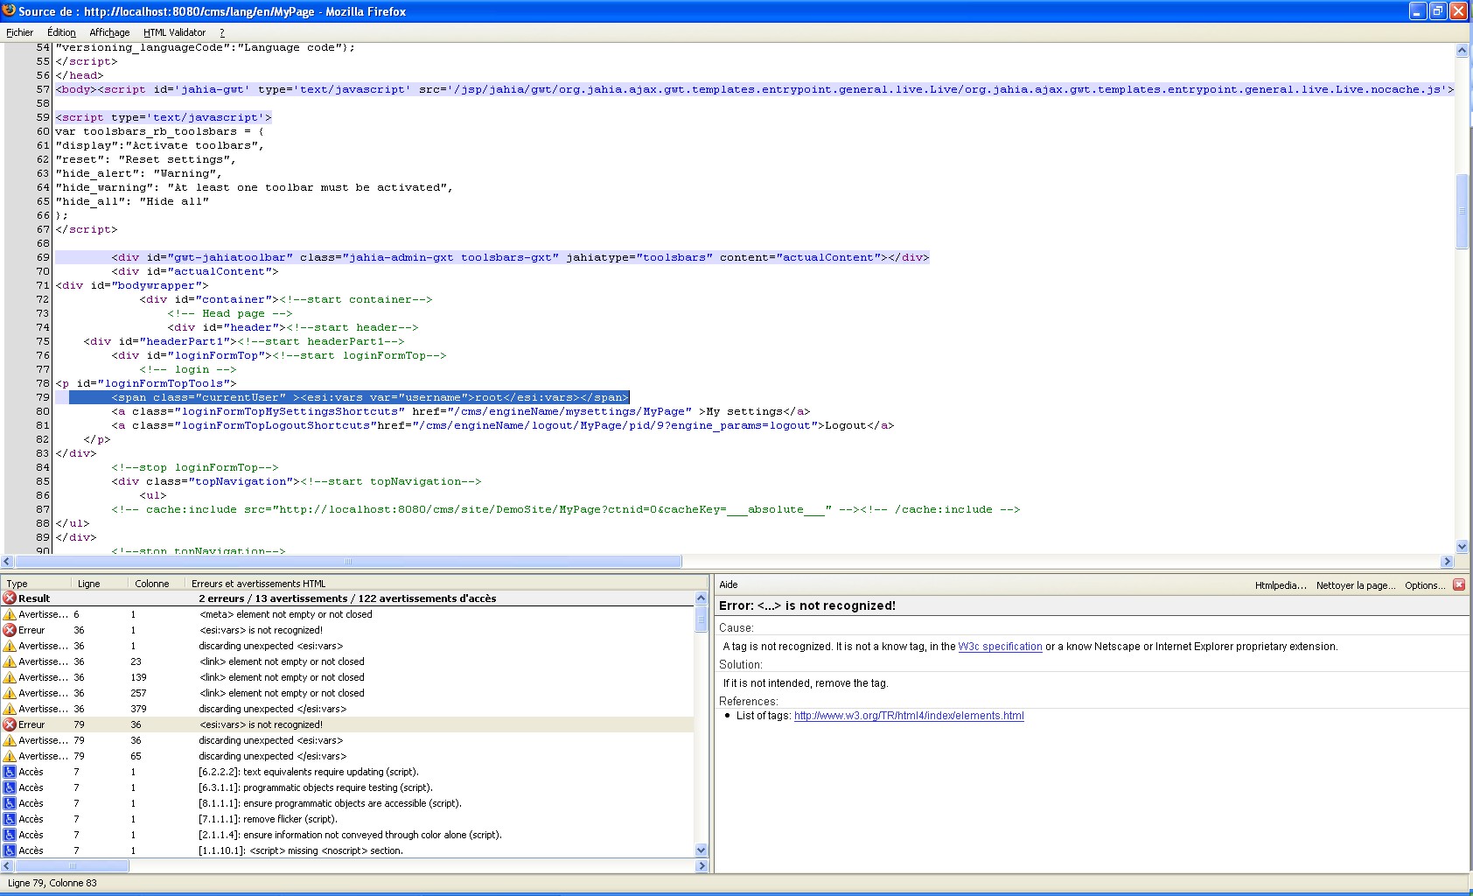Screen dimensions: 1473x896
Task: Open the w3.org elements.html link
Action: [x=909, y=716]
